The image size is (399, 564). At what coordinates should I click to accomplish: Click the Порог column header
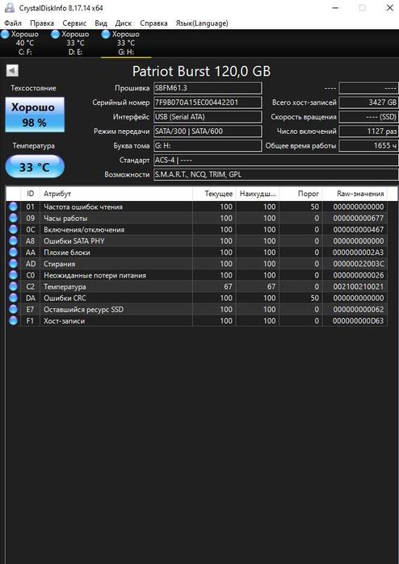tap(301, 194)
